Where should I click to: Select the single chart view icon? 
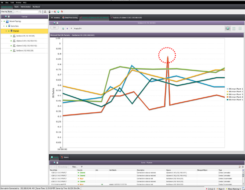point(228,28)
